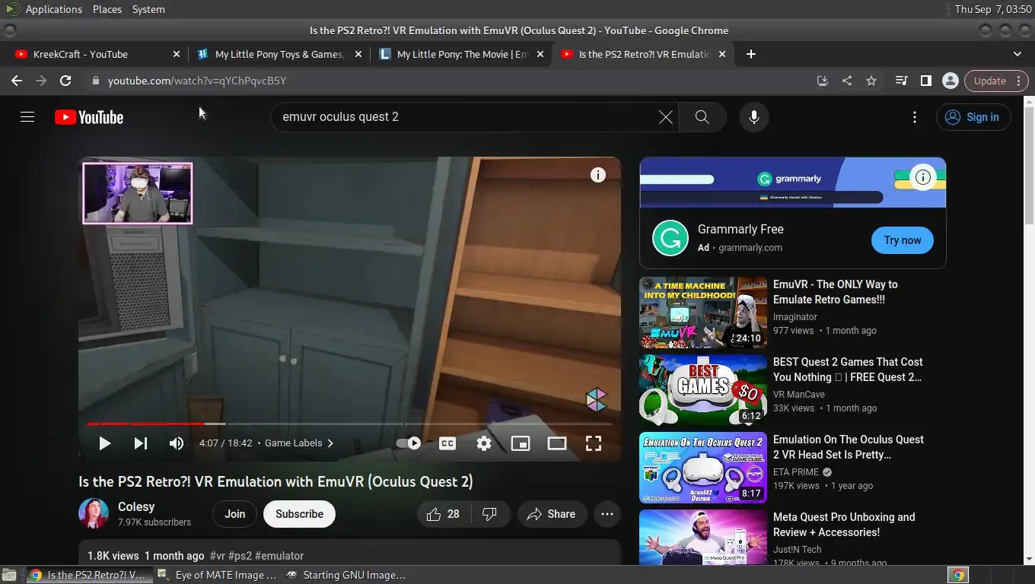
Task: Share this page icon in address bar
Action: [x=847, y=81]
